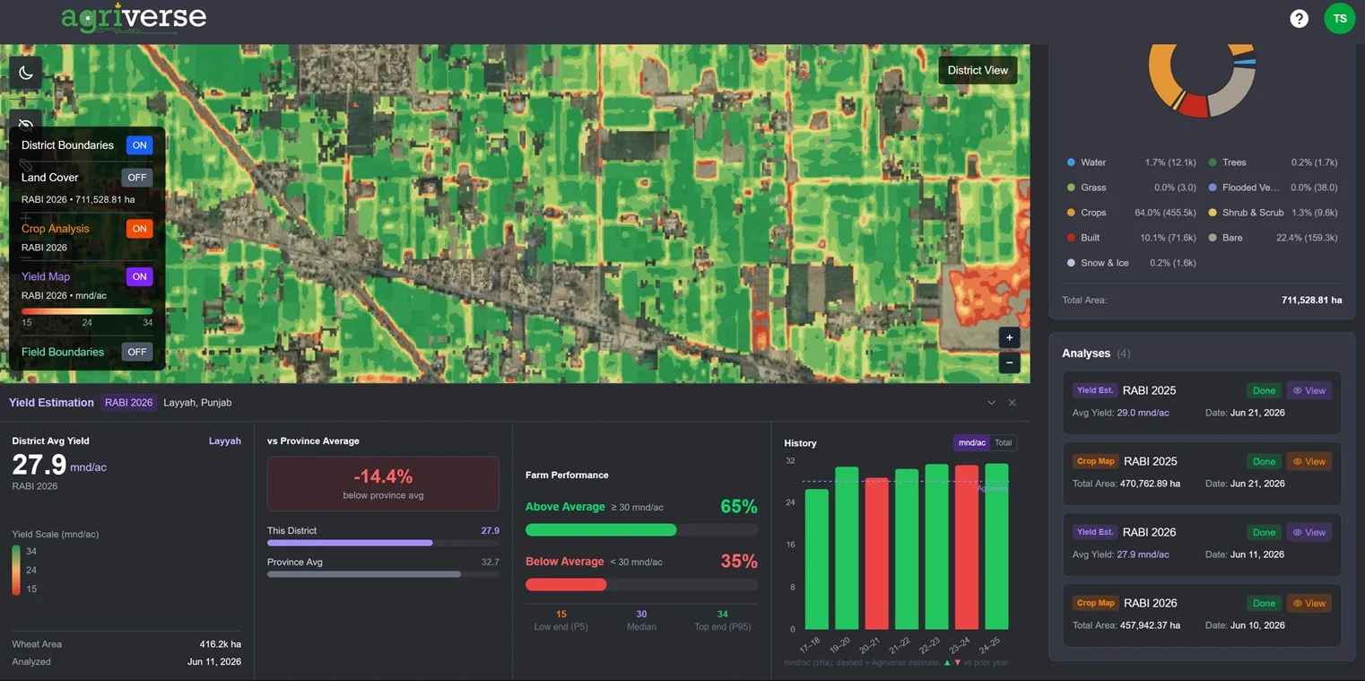The image size is (1365, 681).
Task: Click the 24-25 history bar
Action: [996, 546]
